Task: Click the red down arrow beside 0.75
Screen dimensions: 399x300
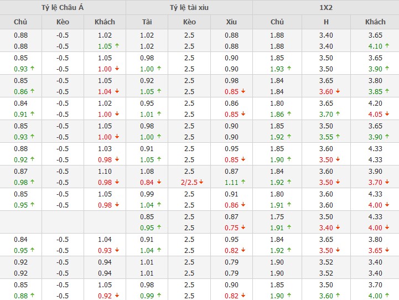Action: (243, 228)
